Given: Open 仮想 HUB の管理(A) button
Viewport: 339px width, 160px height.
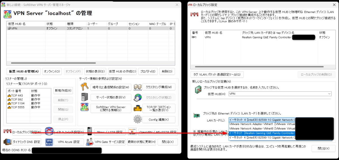Looking at the screenshot, I should (24, 72).
